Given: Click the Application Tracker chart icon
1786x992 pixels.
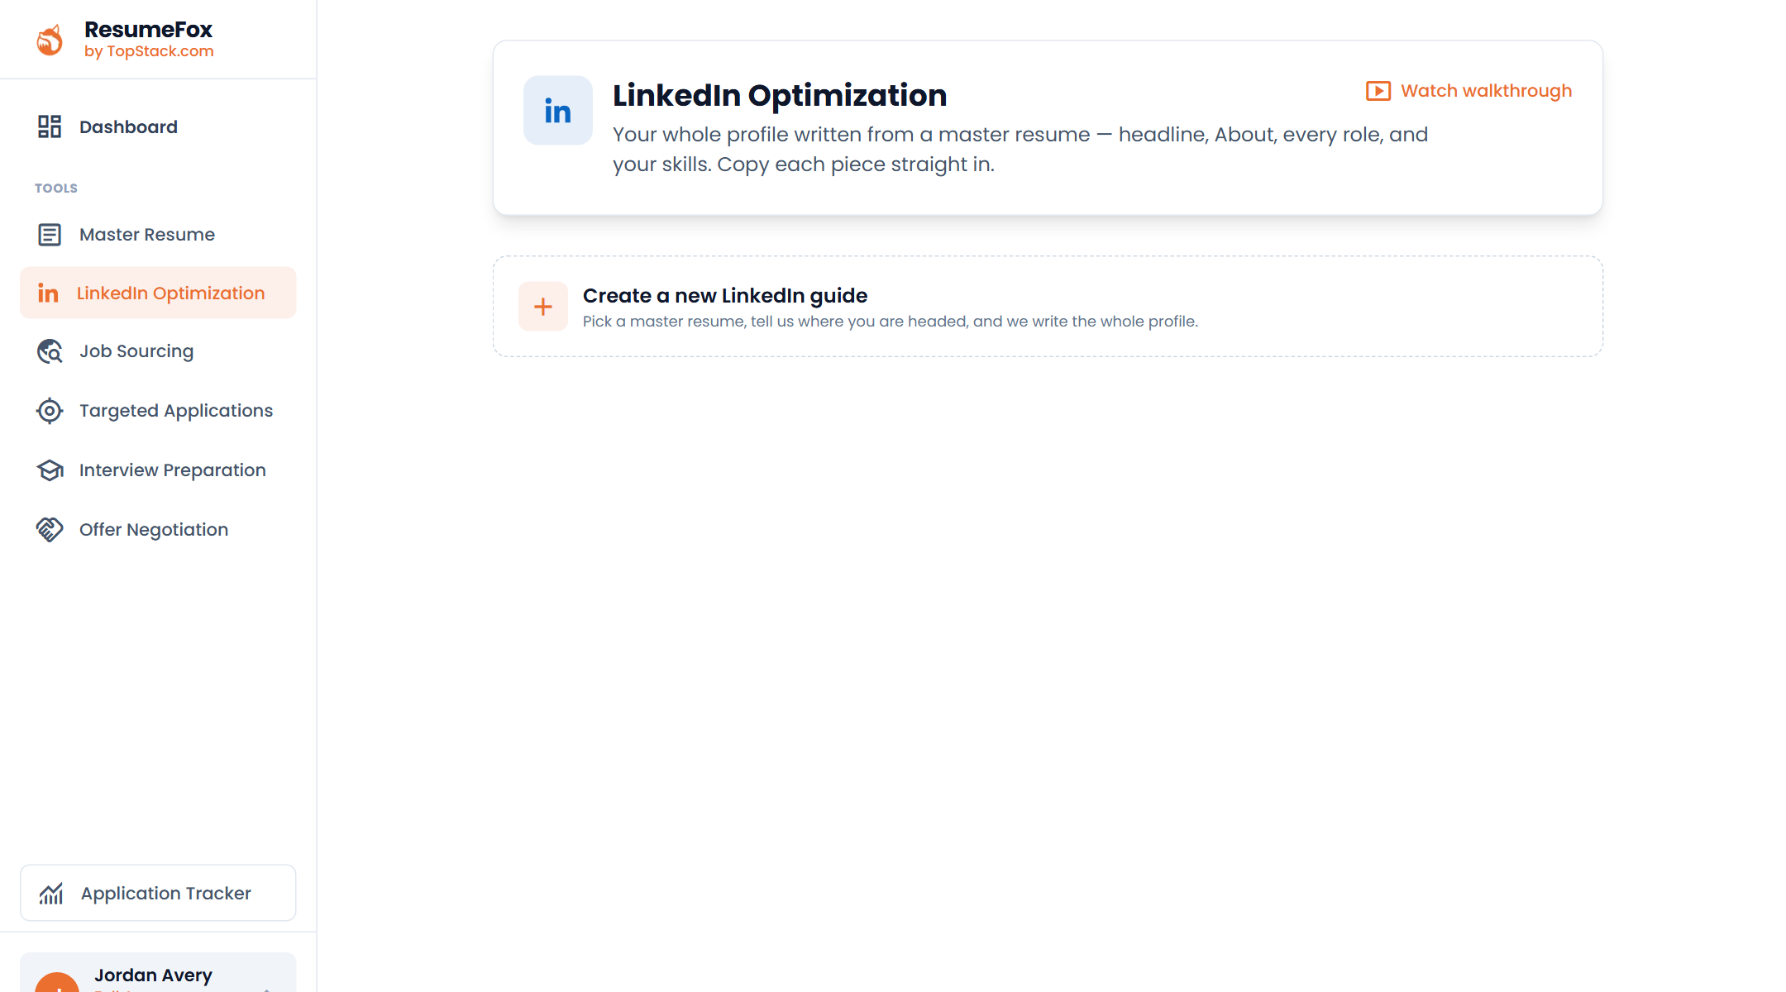Looking at the screenshot, I should click(x=51, y=894).
